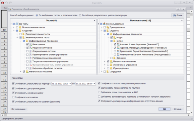Expand the Заочники group node
This screenshot has height=121, width=194.
click(108, 58)
